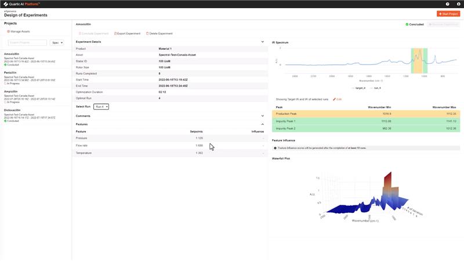Expand the Comments section
464x261 pixels.
262,116
